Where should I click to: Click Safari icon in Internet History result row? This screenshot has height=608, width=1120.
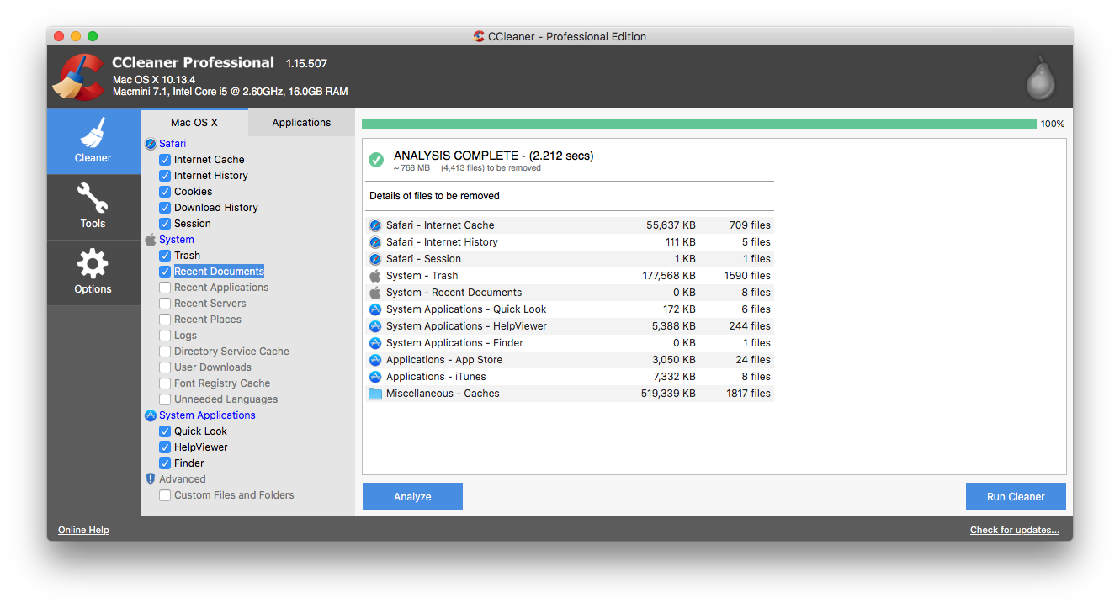coord(375,242)
